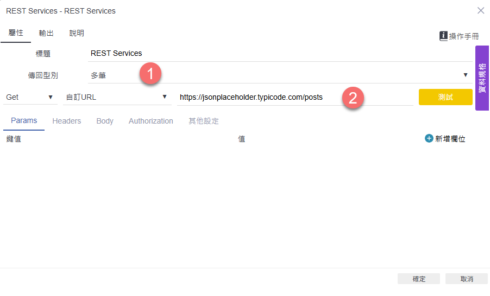Open the 其他設定 tab

point(203,121)
